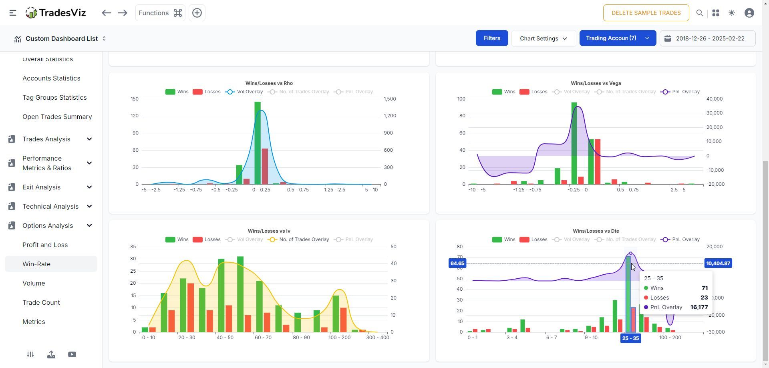
Task: Click calendar icon in date range
Action: (668, 38)
